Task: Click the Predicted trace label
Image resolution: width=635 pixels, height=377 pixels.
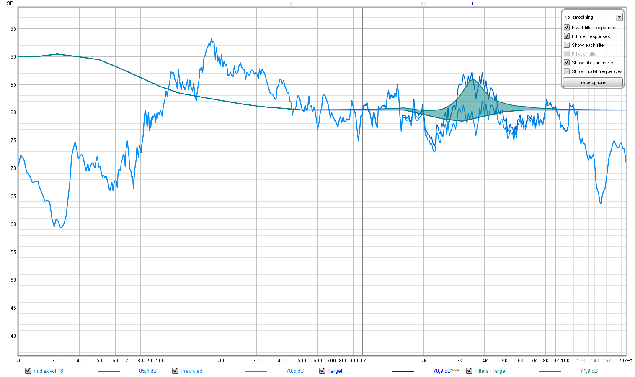Action: tap(191, 371)
